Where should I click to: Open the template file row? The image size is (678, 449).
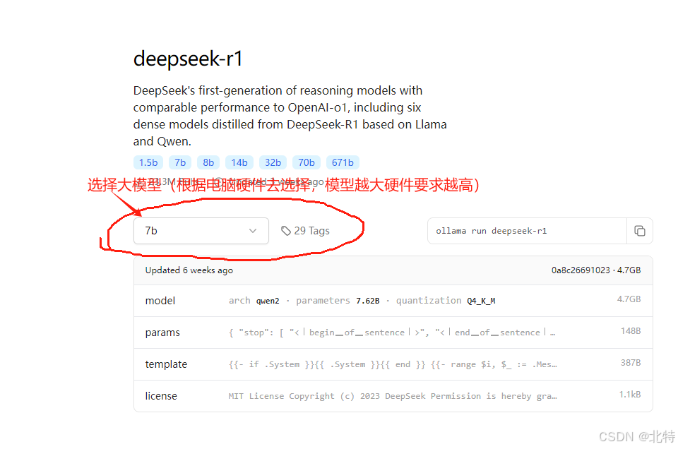(393, 364)
